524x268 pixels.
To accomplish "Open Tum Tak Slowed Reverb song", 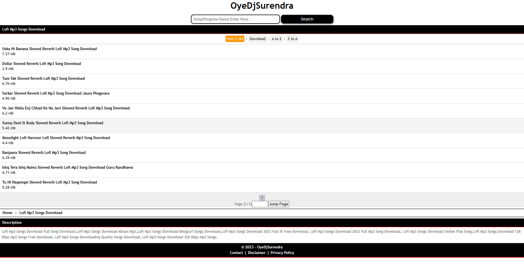I will [44, 79].
